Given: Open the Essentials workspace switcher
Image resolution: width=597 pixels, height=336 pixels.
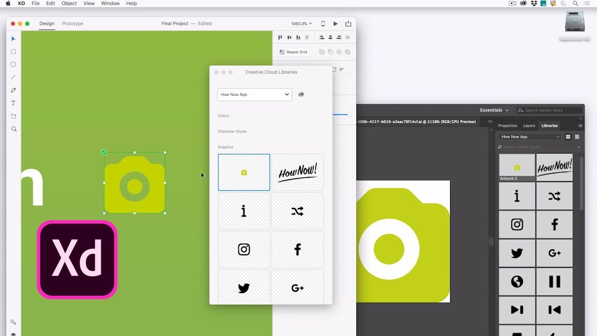Looking at the screenshot, I should pos(494,110).
